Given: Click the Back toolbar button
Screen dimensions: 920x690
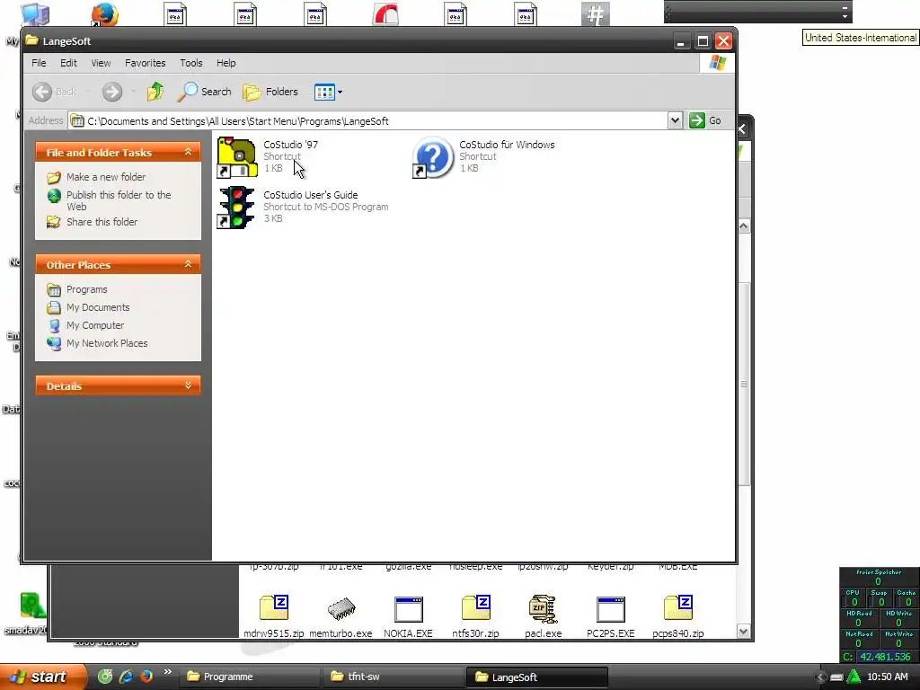Looking at the screenshot, I should pyautogui.click(x=55, y=92).
